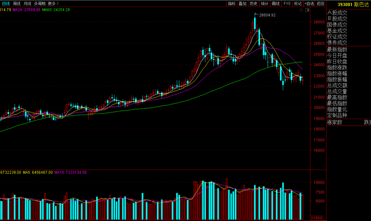This screenshot has width=371, height=221.
Task: Select the B股成交 row
Action: (337, 19)
